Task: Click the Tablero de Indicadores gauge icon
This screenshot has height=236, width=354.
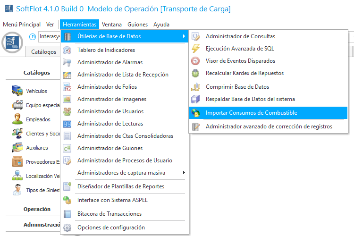Action: pos(67,50)
